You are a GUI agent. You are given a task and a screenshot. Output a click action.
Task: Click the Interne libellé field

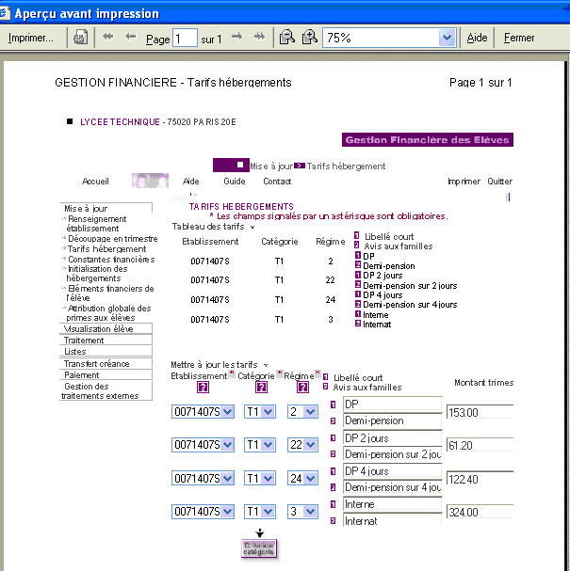[x=392, y=504]
